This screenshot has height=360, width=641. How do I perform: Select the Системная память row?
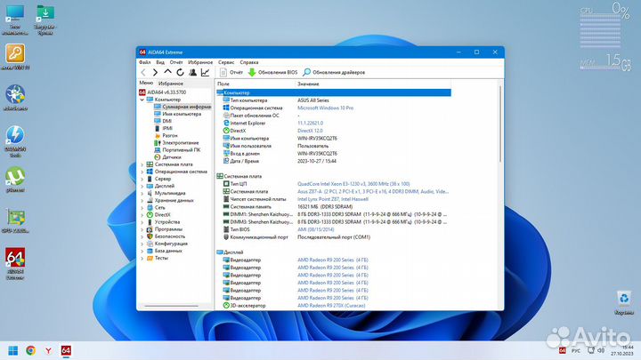tap(333, 207)
